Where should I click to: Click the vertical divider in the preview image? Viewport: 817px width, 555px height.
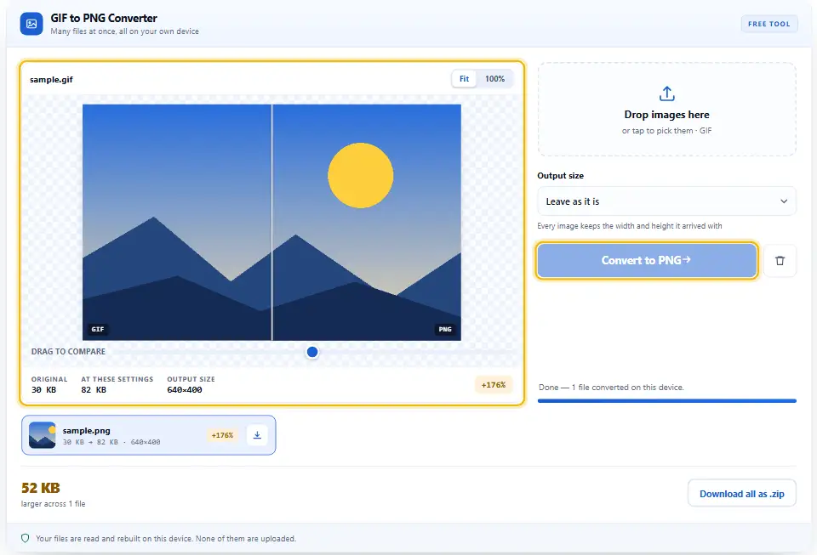coord(271,222)
